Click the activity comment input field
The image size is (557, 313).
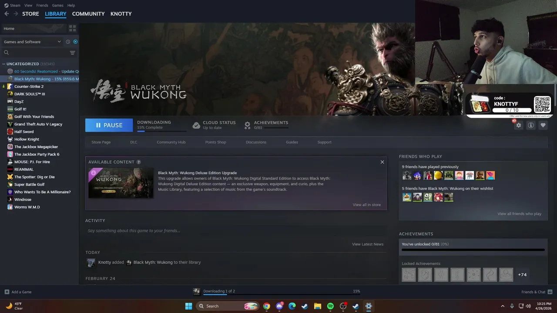[236, 231]
